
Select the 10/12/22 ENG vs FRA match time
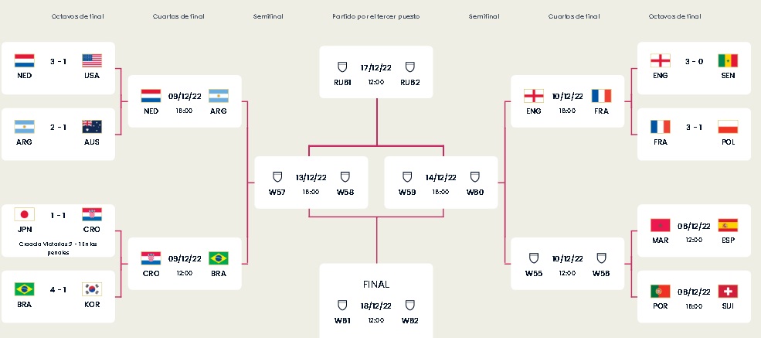point(567,111)
